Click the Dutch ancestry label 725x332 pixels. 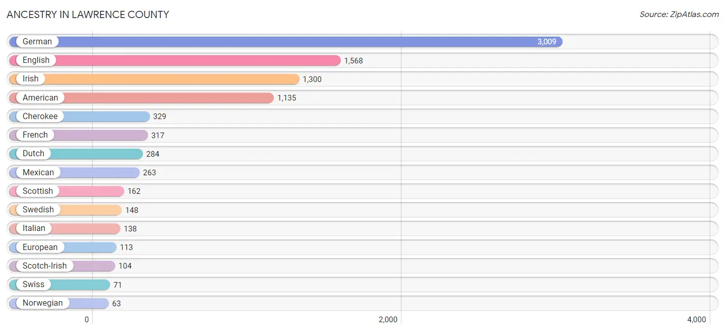pos(34,153)
